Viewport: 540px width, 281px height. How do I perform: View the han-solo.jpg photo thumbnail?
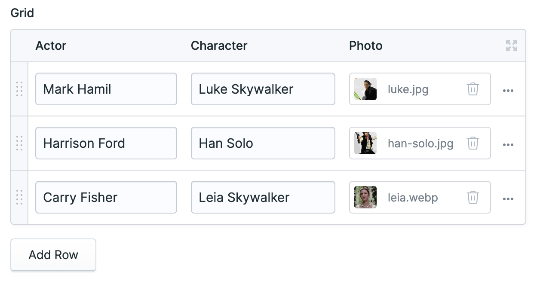(365, 143)
